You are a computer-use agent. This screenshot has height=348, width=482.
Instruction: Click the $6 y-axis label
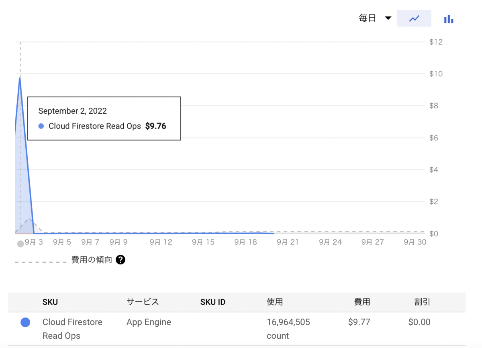pos(434,138)
